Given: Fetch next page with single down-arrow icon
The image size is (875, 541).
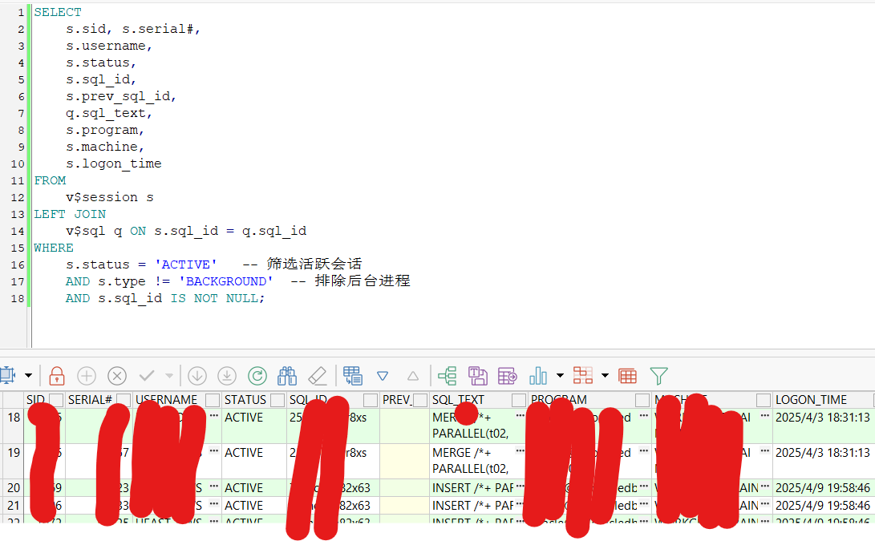Looking at the screenshot, I should point(197,375).
